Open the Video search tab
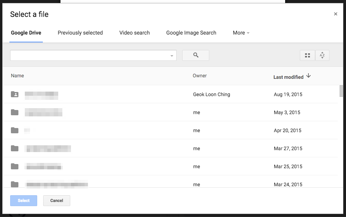Screen dimensions: 346x217 coord(134,33)
